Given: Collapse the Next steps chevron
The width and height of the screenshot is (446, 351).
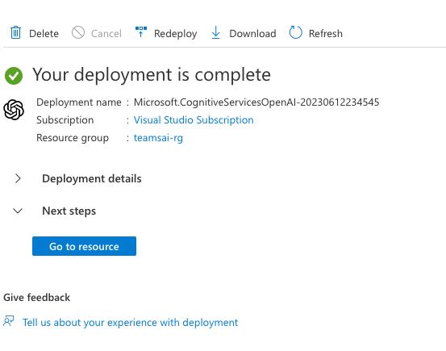Looking at the screenshot, I should click(x=18, y=211).
